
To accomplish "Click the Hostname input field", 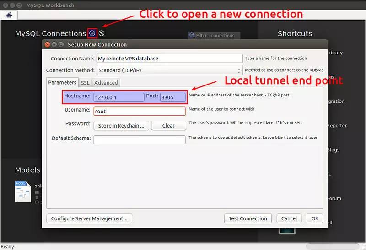I will point(119,97).
